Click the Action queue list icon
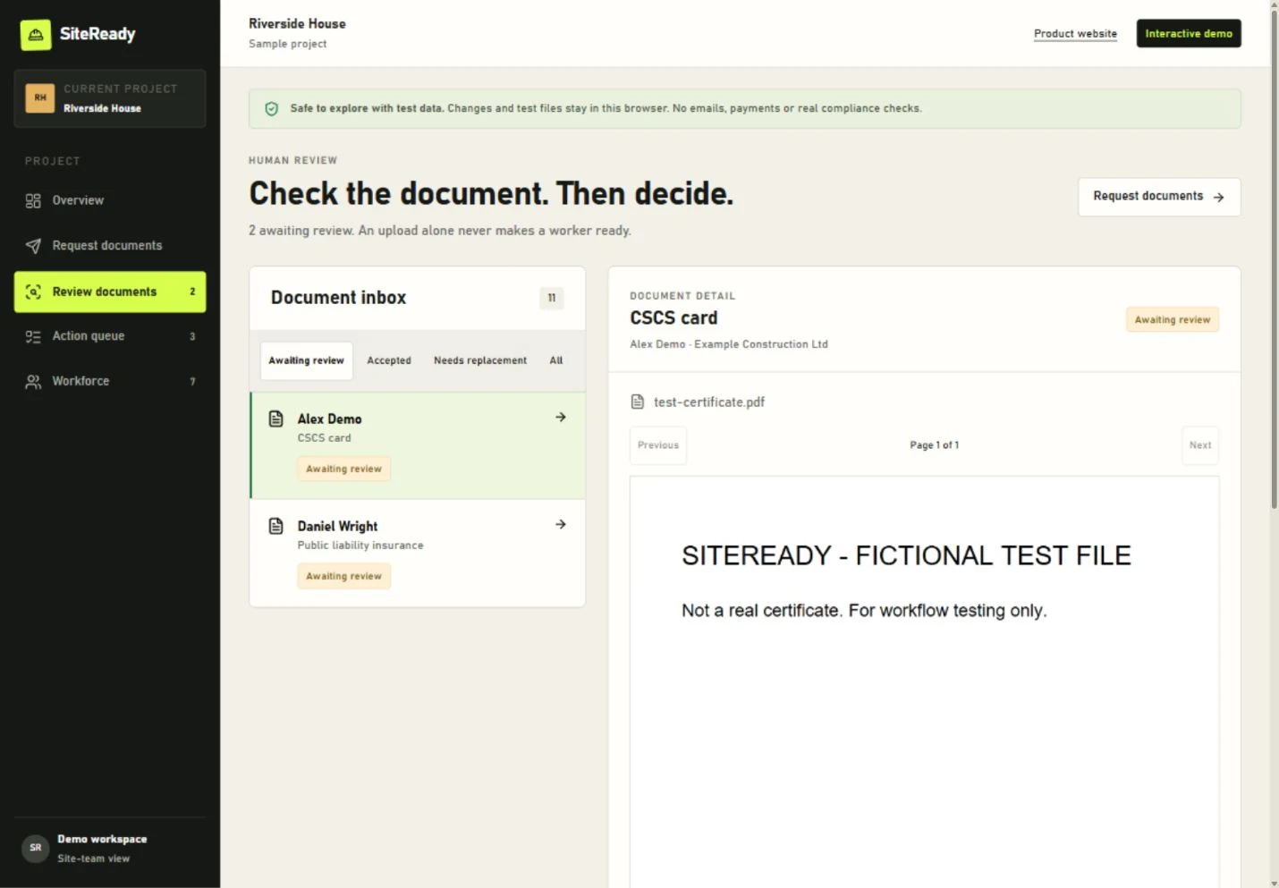 click(33, 336)
